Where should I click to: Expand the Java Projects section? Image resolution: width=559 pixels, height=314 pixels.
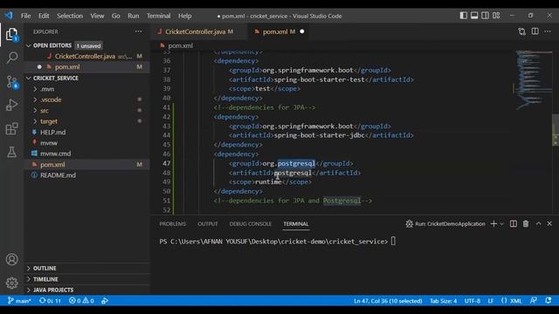(x=53, y=290)
